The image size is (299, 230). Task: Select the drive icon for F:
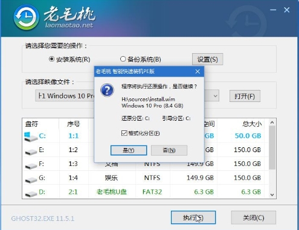31,166
